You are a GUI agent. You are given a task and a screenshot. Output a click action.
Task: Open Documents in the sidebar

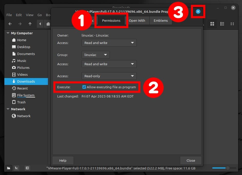click(x=26, y=54)
